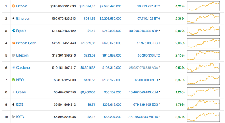Click NEO price $136,53
Screen dimensions: 225x123
click(x=89, y=80)
